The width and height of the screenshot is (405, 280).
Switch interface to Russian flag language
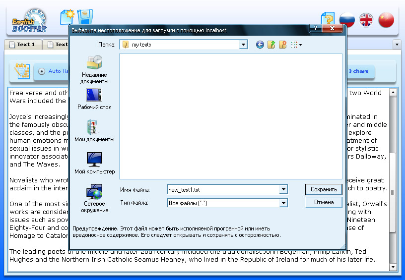click(347, 20)
